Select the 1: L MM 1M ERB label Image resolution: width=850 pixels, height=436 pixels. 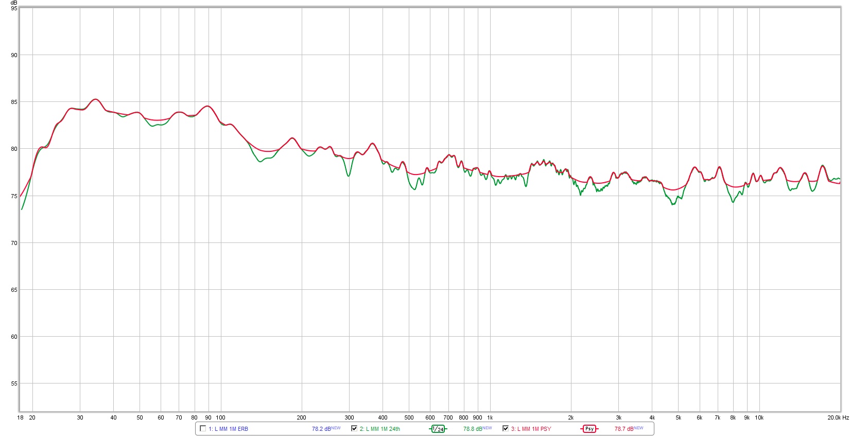tap(228, 429)
